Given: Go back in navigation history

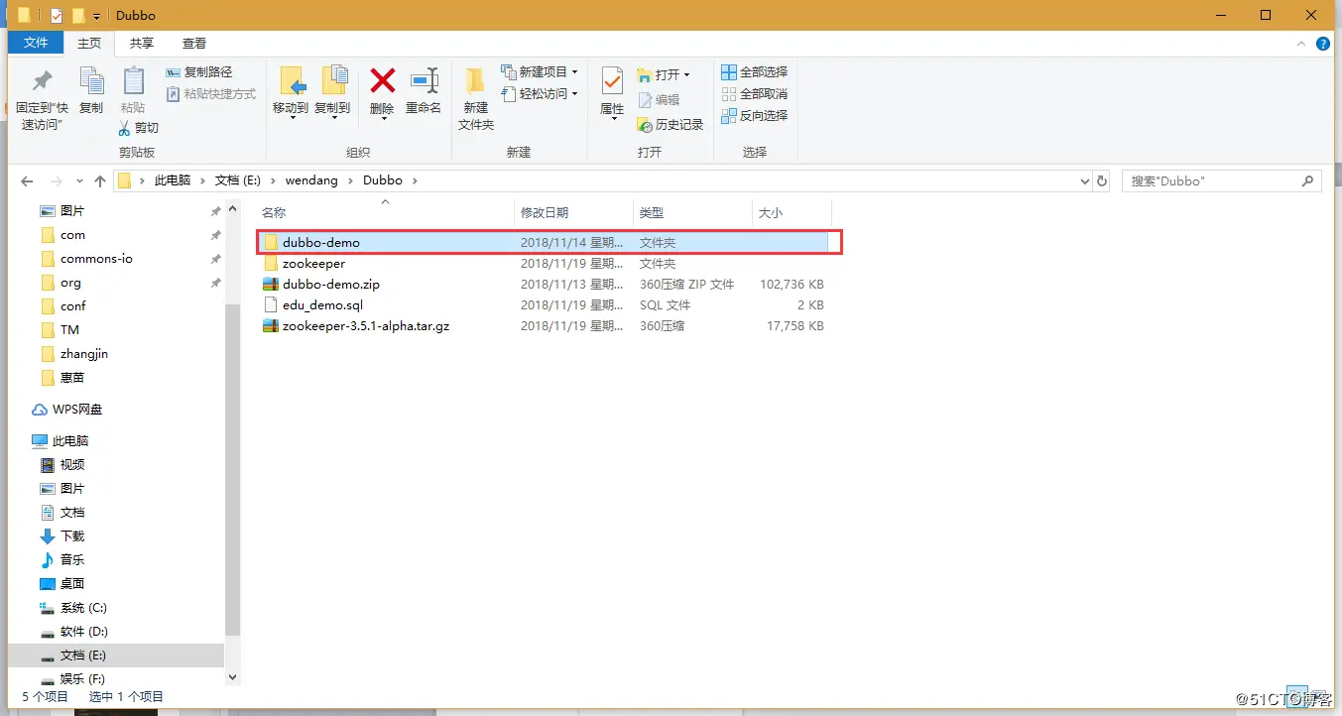Looking at the screenshot, I should pos(27,181).
